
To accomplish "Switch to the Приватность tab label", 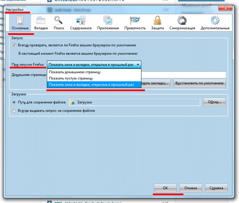I will click(135, 28).
